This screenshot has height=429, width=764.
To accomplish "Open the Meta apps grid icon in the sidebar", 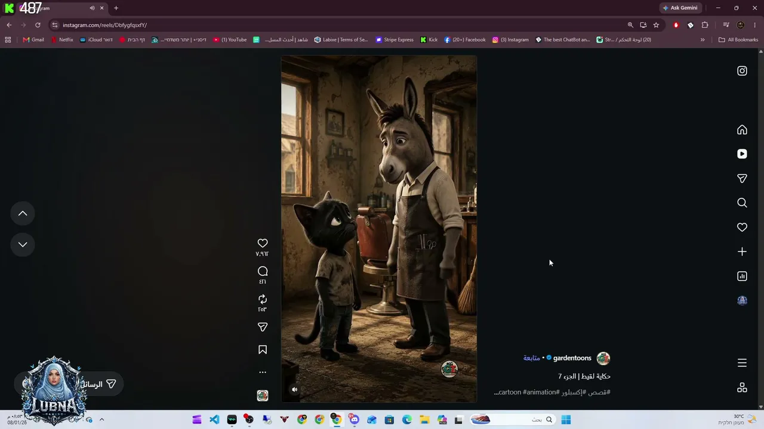I will click(x=742, y=387).
